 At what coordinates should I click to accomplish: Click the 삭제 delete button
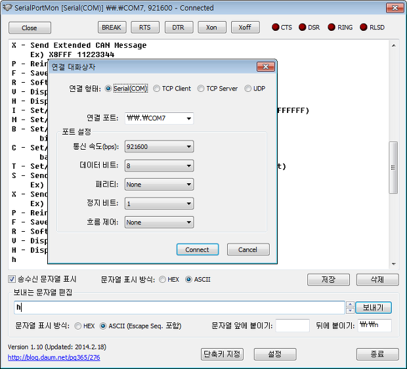pyautogui.click(x=377, y=280)
